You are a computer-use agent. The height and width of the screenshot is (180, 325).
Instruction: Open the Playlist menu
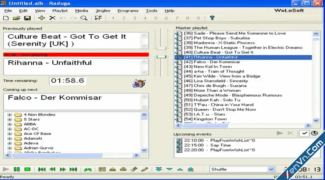[60, 11]
